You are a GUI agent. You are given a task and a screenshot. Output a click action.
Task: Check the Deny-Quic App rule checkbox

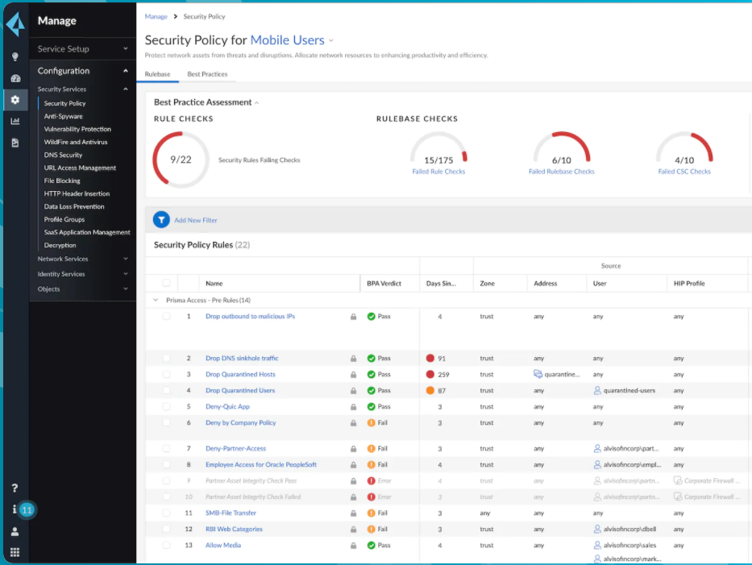click(166, 407)
